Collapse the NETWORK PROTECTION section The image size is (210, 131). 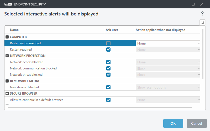[7, 56]
